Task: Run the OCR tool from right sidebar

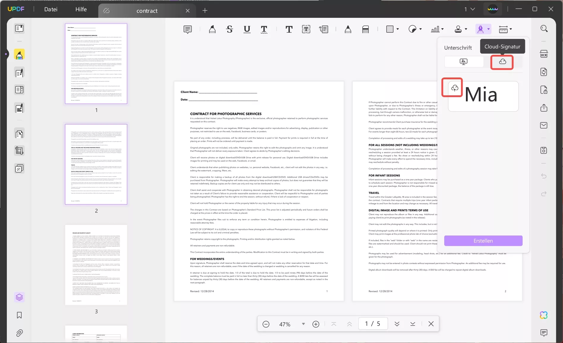Action: (x=544, y=54)
